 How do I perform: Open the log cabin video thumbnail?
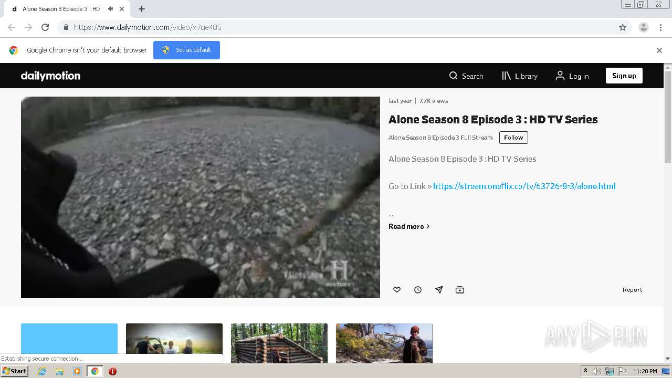click(279, 343)
